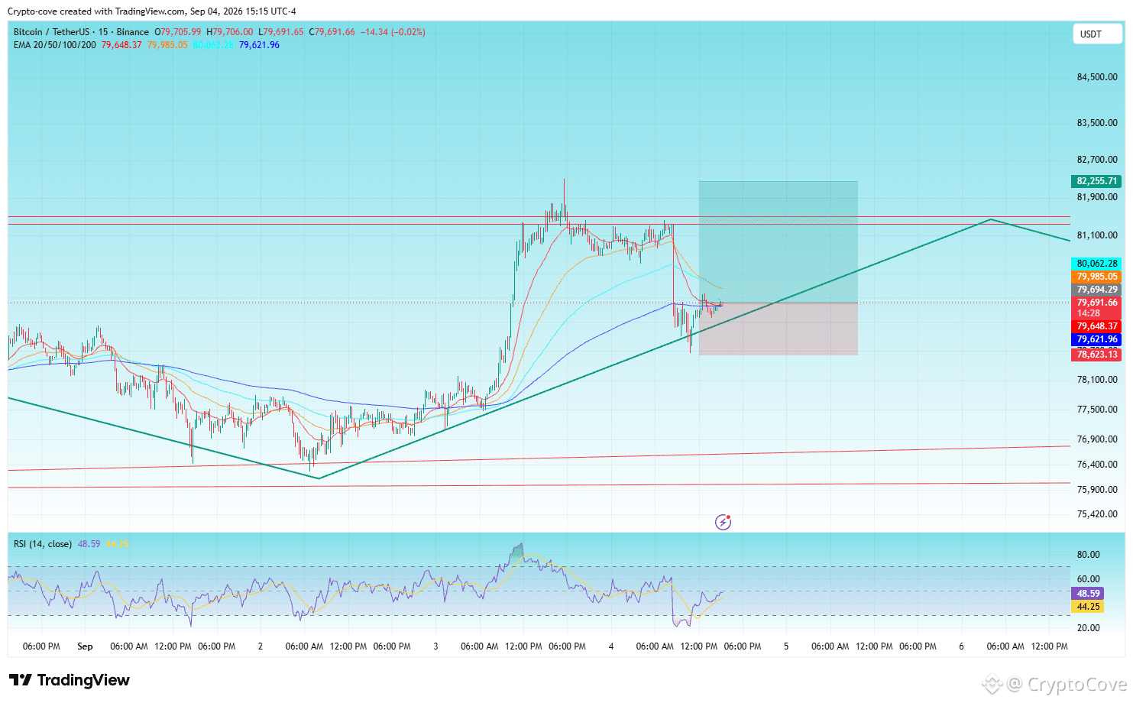Viewport: 1133px width, 703px height.
Task: Select the Bitcoin / TetherUS symbol legend
Action: coord(81,32)
